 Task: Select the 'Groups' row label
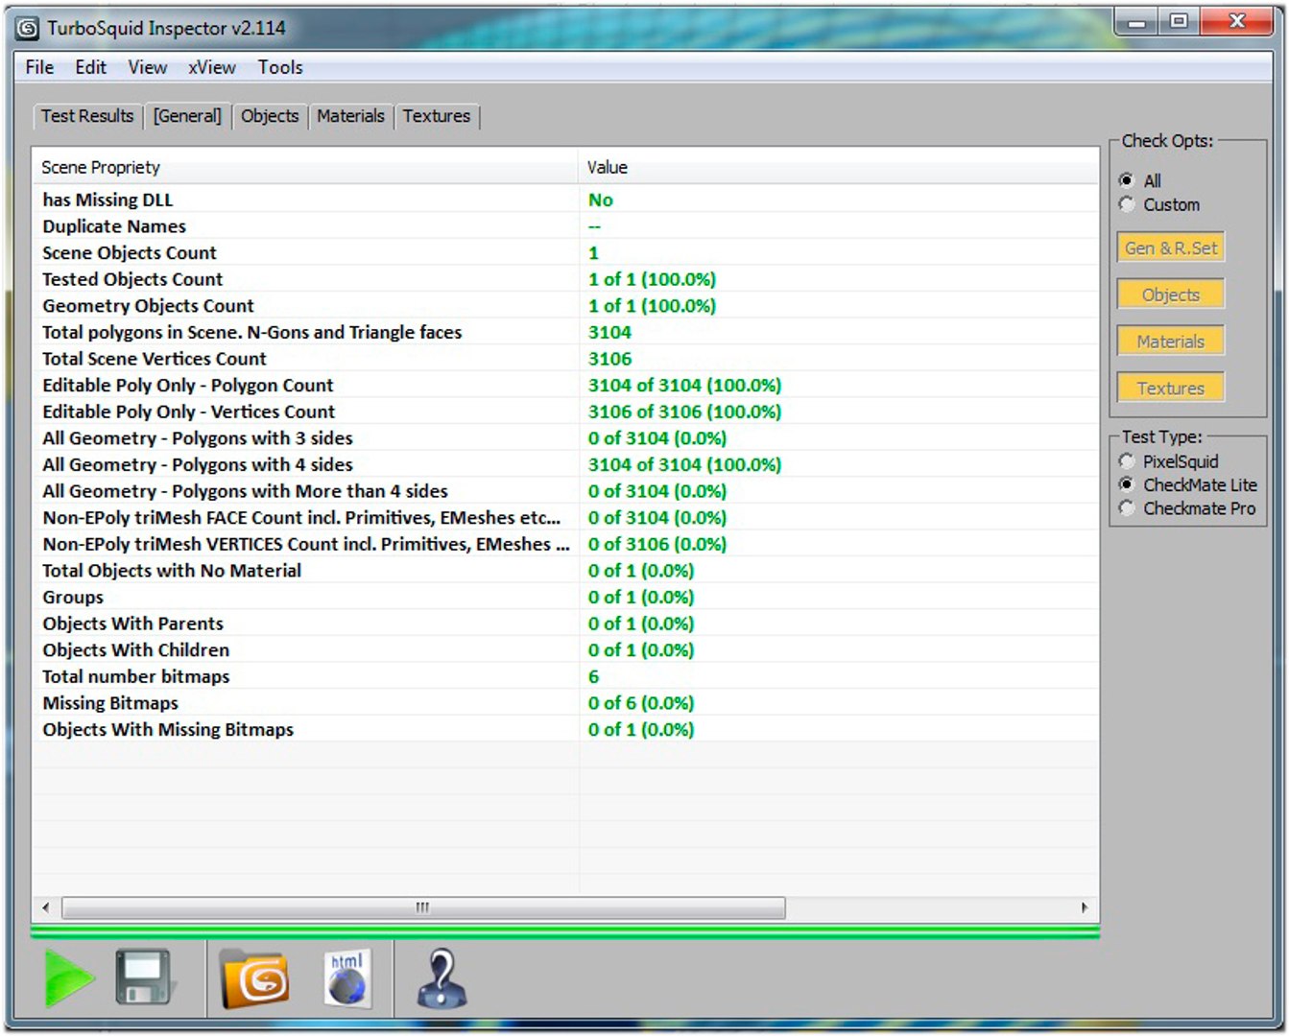point(73,597)
